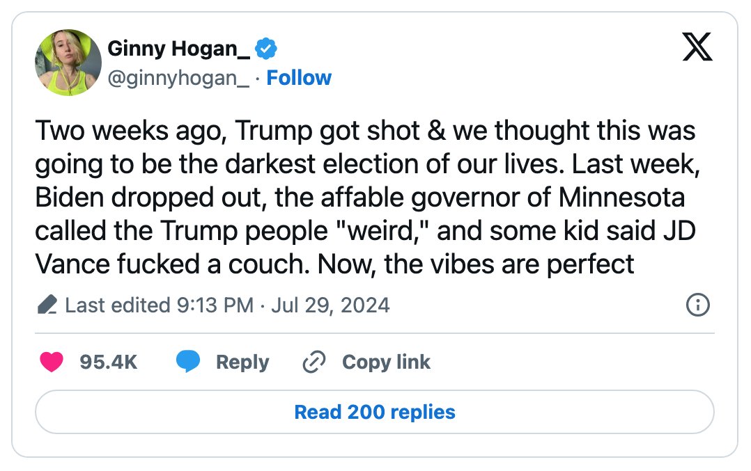Click the @ginnyhogan_ handle

pos(178,78)
